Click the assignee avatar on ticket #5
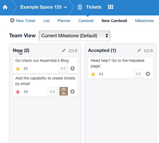Viewport: 159px width, 143px height. tap(63, 91)
